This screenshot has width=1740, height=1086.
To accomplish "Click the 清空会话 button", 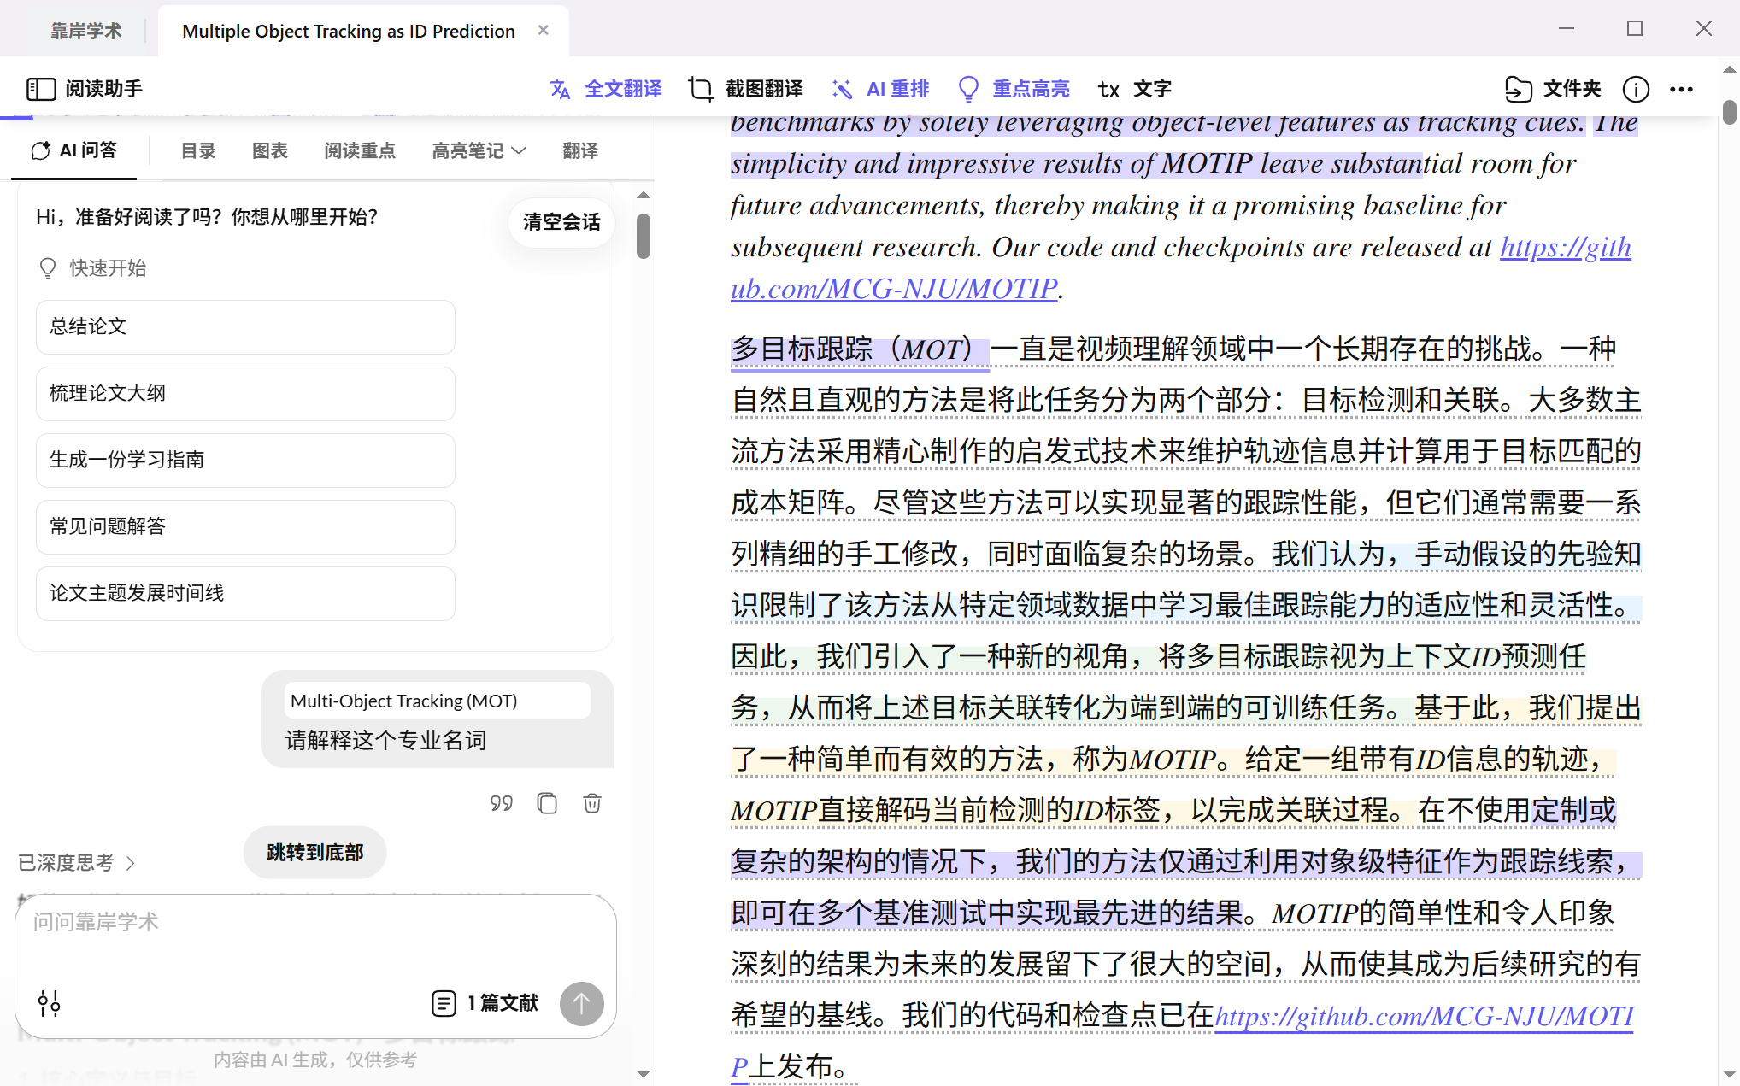I will click(561, 222).
